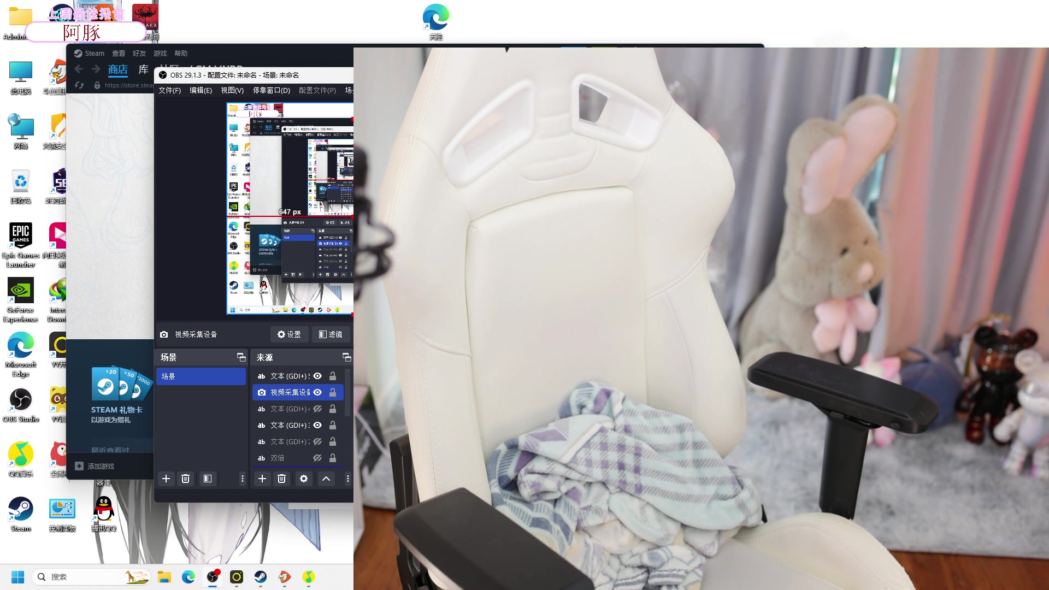The height and width of the screenshot is (590, 1049).
Task: Remove selected scene with trash icon
Action: pos(185,479)
